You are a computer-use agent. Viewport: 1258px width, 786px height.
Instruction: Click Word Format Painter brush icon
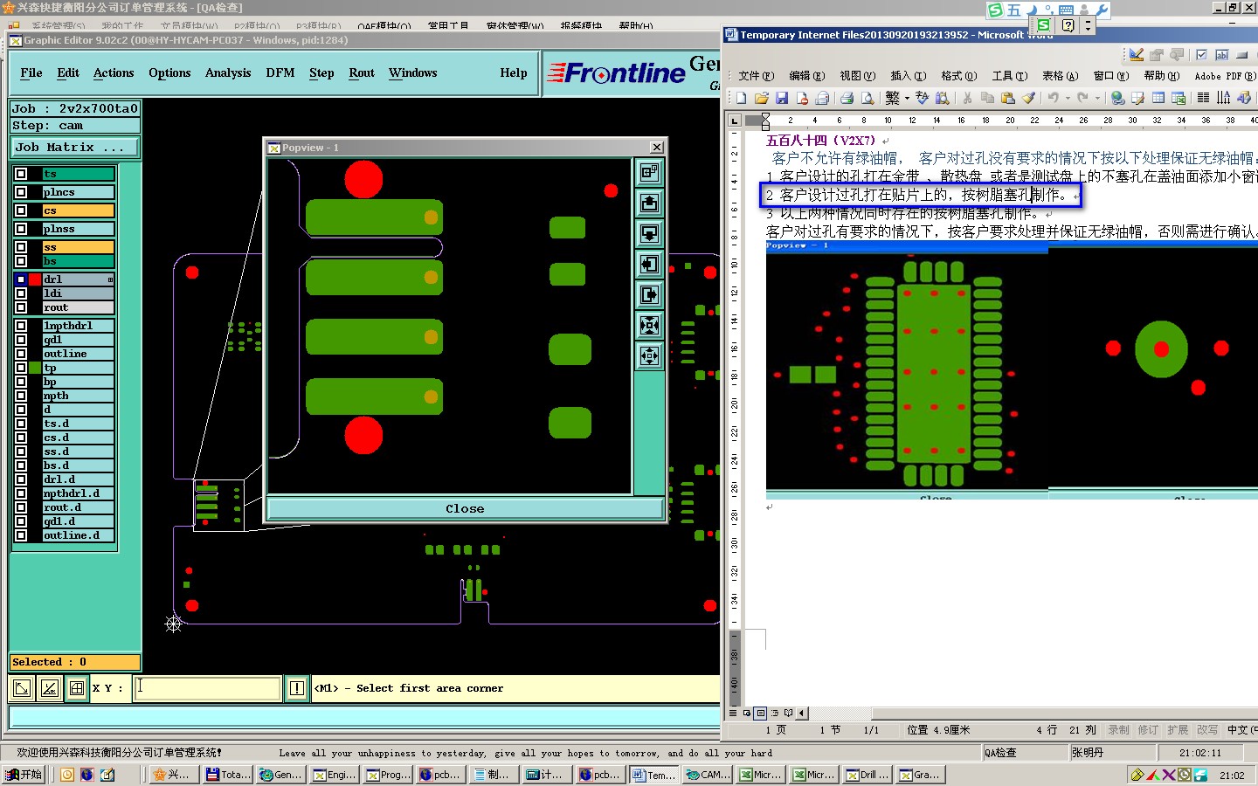click(1029, 98)
